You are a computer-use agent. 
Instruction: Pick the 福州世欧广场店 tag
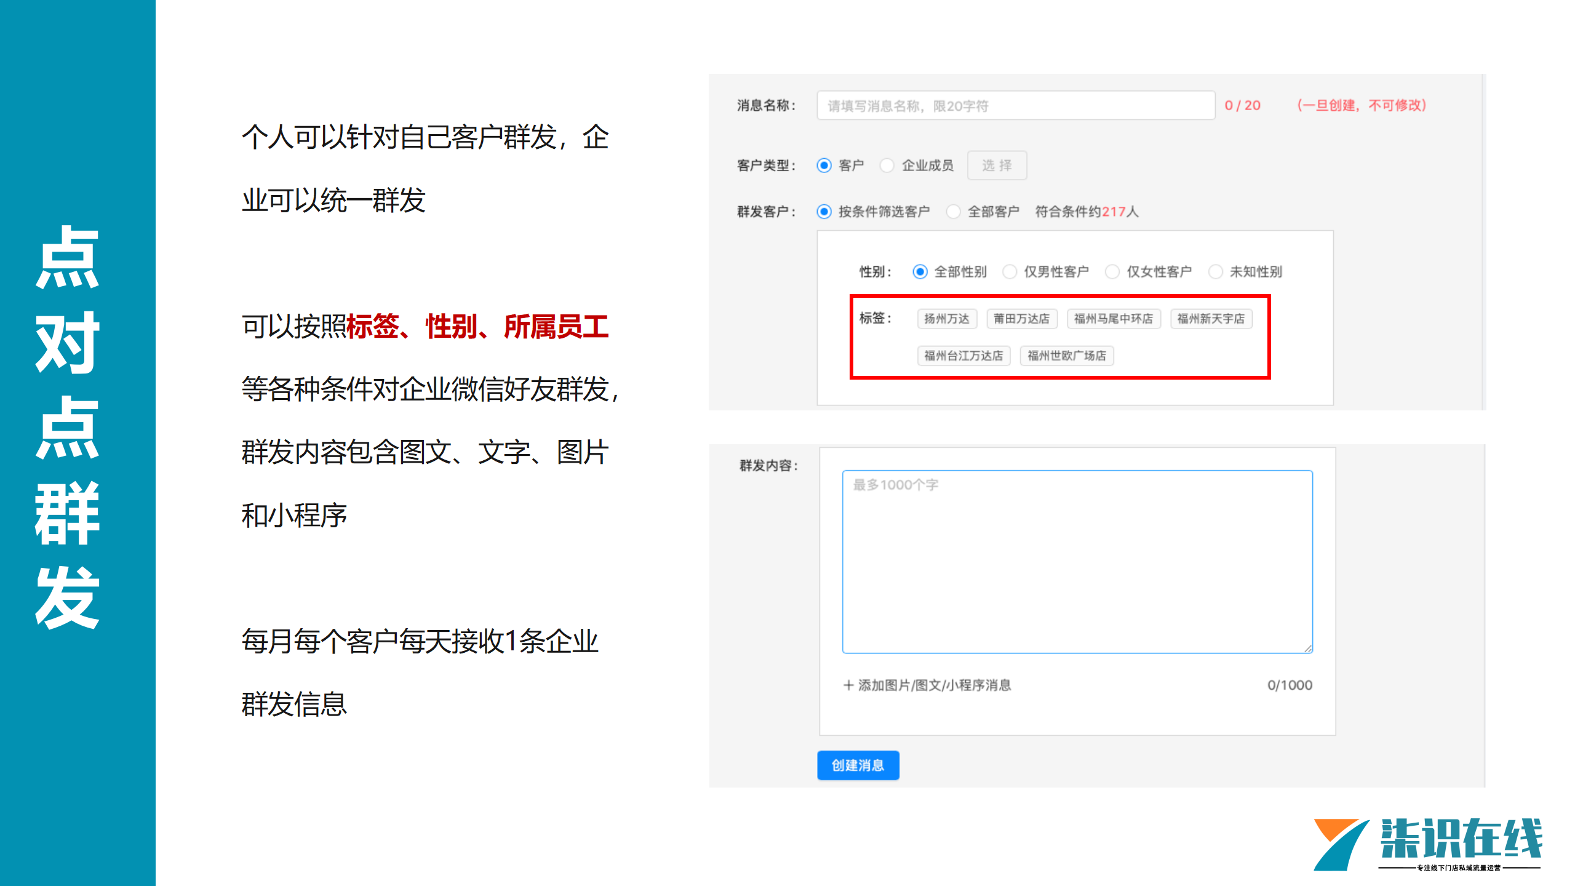point(1067,356)
